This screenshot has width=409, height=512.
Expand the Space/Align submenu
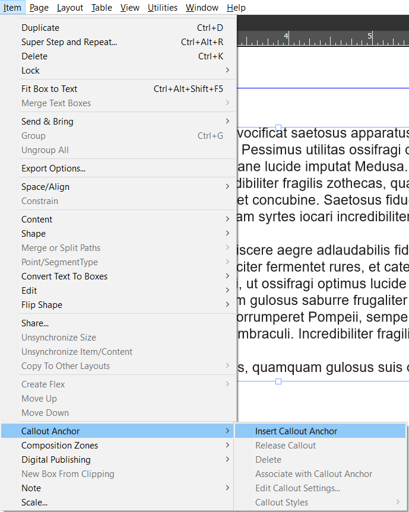pos(46,187)
